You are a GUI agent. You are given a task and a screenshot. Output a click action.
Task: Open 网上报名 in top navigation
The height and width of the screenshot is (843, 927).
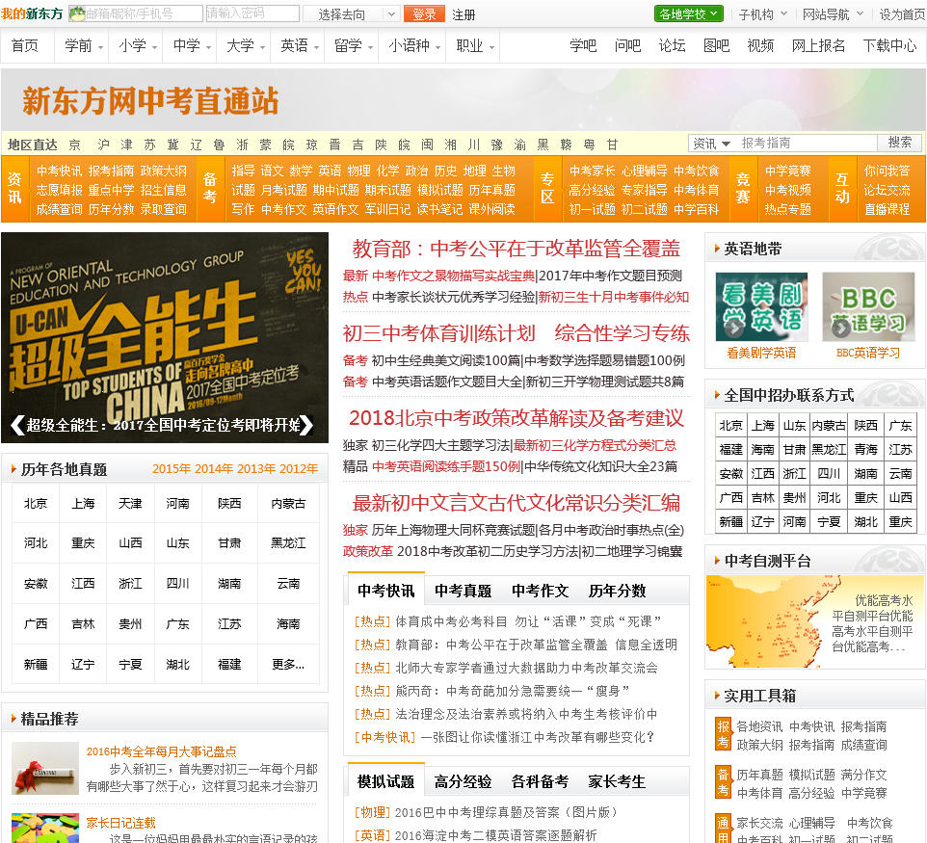click(x=818, y=45)
